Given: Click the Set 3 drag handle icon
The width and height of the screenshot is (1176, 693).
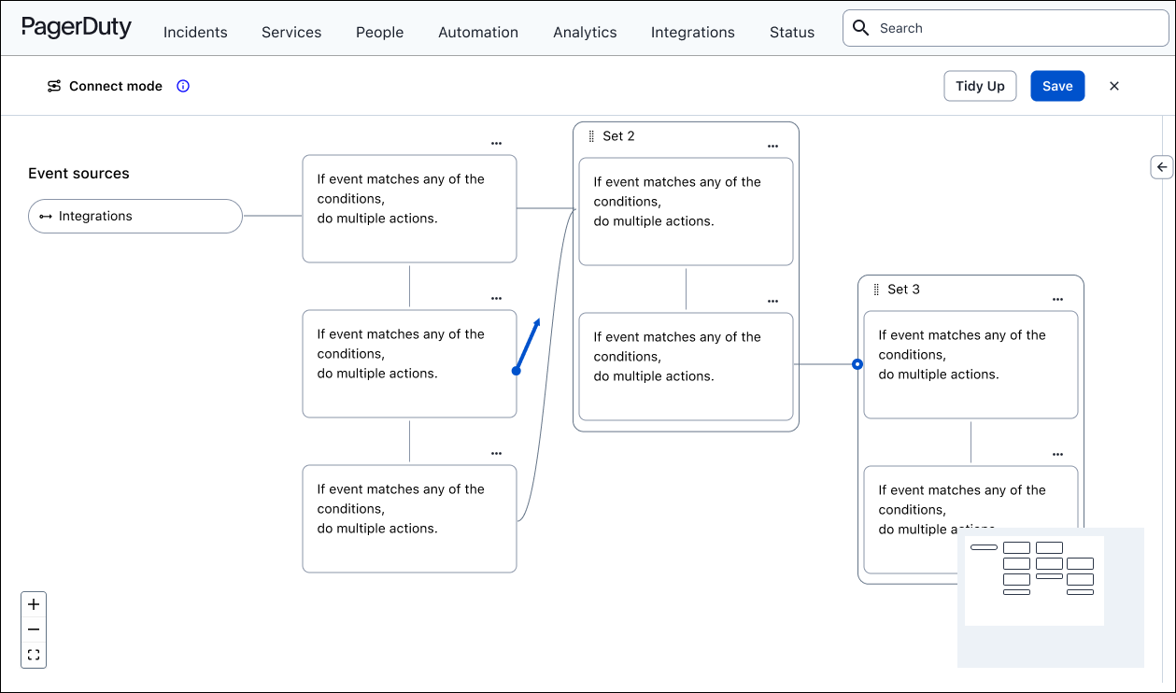Looking at the screenshot, I should (876, 290).
